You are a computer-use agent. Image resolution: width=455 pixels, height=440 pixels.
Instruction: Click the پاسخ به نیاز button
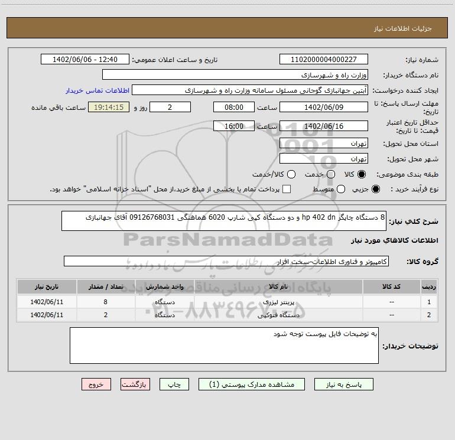click(343, 384)
